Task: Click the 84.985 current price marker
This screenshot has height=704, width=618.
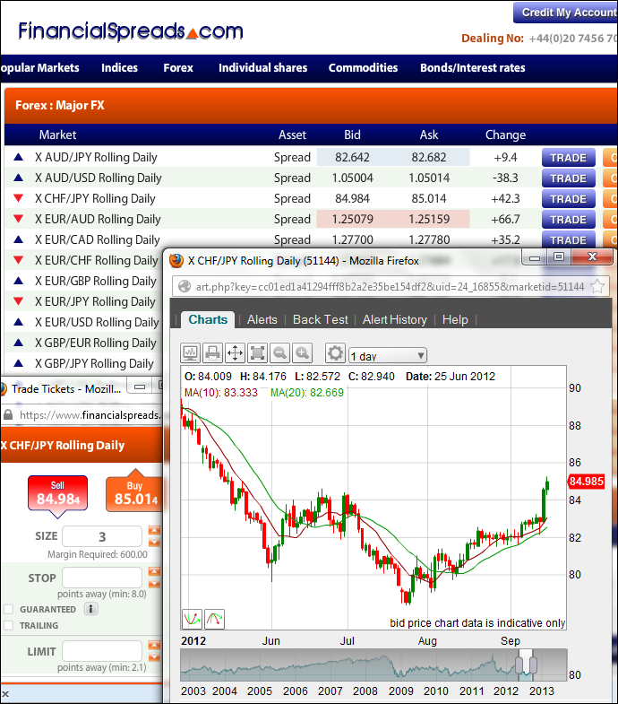Action: coord(586,482)
